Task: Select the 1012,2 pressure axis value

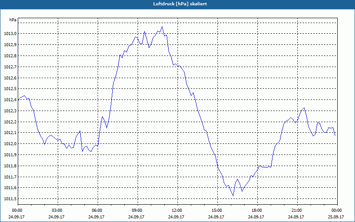Action: pyautogui.click(x=10, y=122)
